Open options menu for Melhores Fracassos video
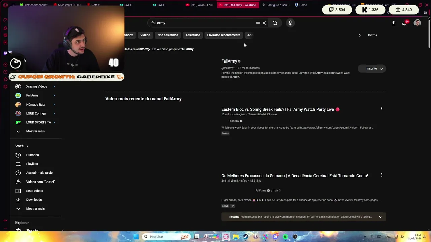431x242 pixels. 382,175
